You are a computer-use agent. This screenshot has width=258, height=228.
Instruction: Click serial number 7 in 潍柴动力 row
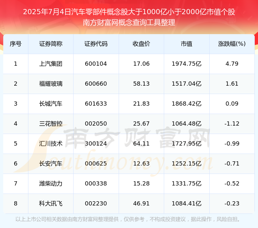[15, 184]
